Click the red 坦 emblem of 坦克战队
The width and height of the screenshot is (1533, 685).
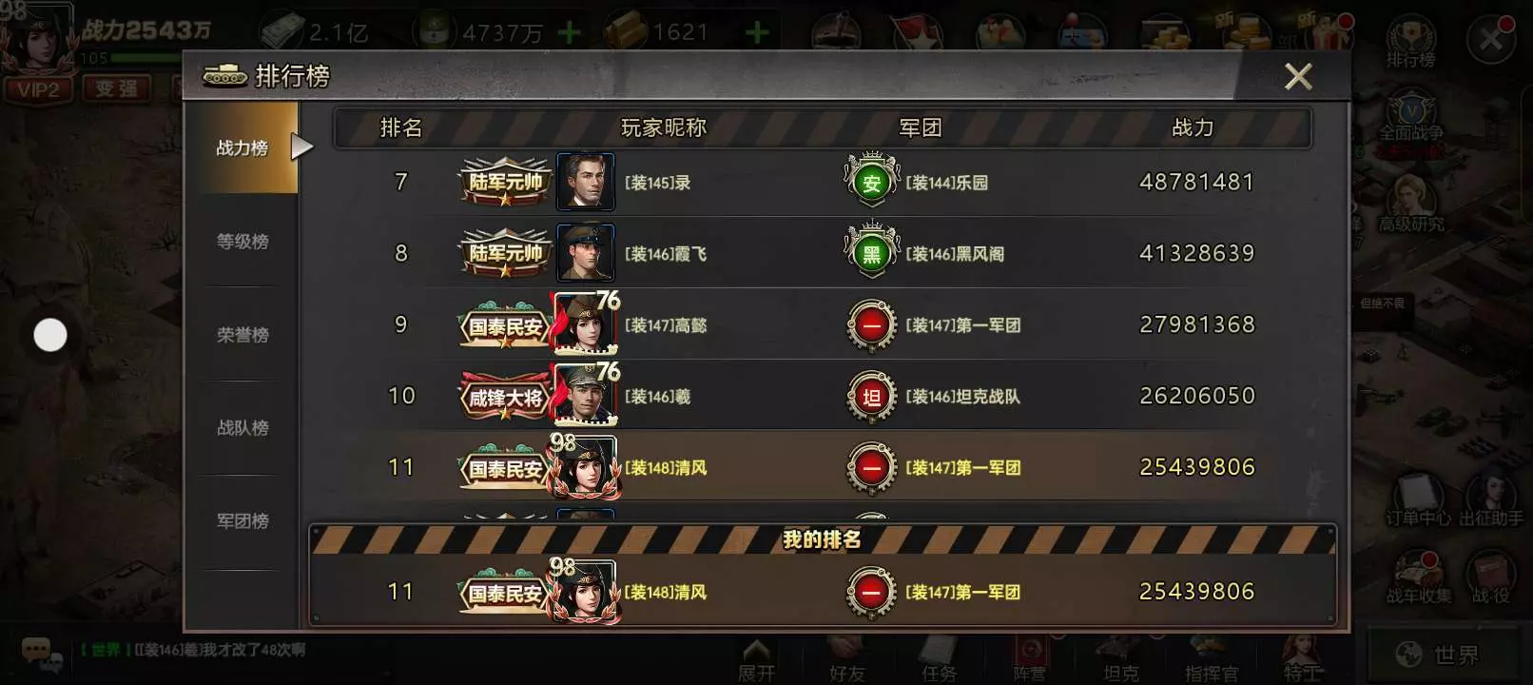point(871,396)
